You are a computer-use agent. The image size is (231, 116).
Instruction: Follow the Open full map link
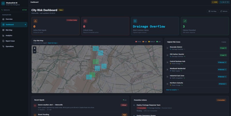pos(53,43)
